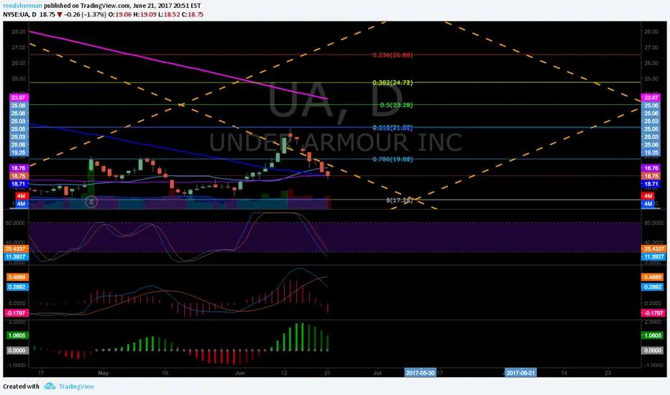Select the 0.786 Fibonacci level label
The height and width of the screenshot is (395, 670).
pos(393,159)
